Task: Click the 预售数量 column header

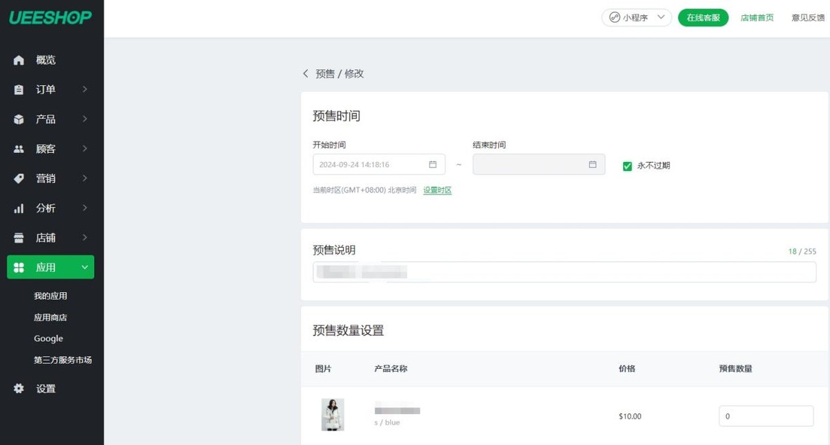Action: click(x=736, y=369)
